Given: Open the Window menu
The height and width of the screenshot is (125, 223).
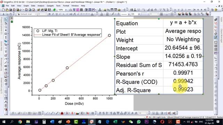Looking at the screenshot, I should coord(75,6).
